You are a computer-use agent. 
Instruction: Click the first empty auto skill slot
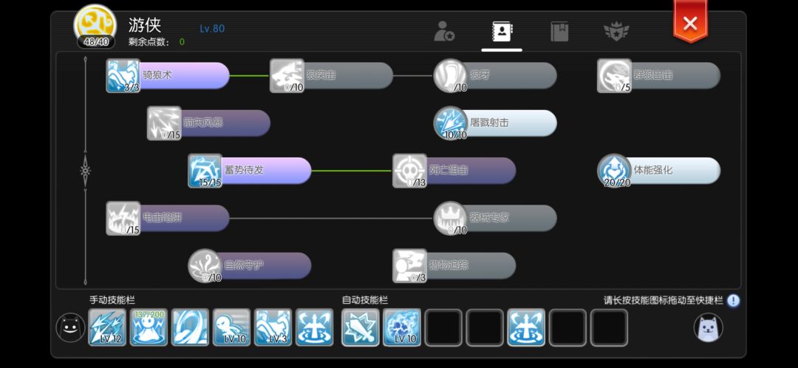coord(443,327)
